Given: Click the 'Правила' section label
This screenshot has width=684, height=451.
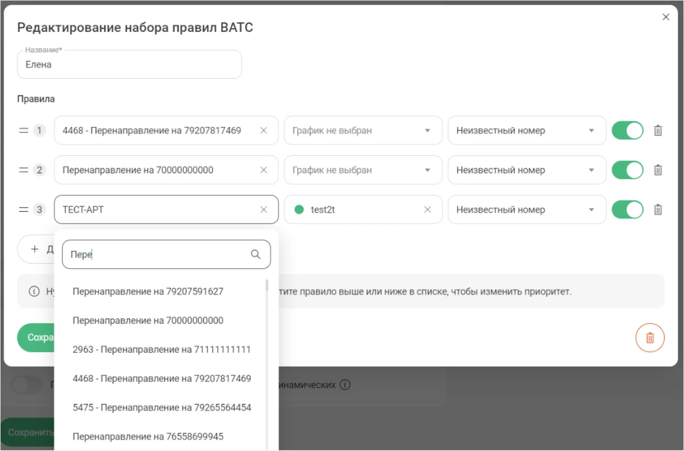Looking at the screenshot, I should pyautogui.click(x=36, y=99).
